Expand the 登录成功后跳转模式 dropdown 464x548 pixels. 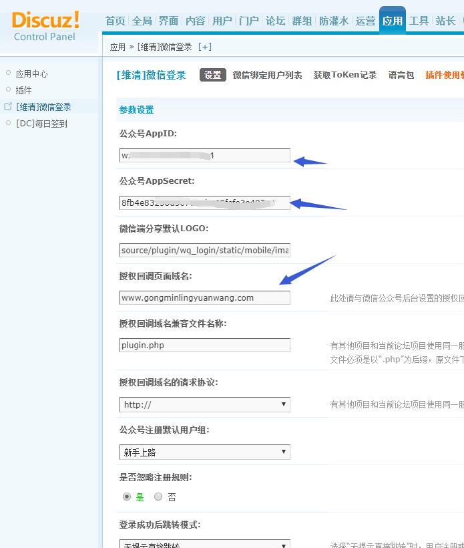pyautogui.click(x=204, y=544)
